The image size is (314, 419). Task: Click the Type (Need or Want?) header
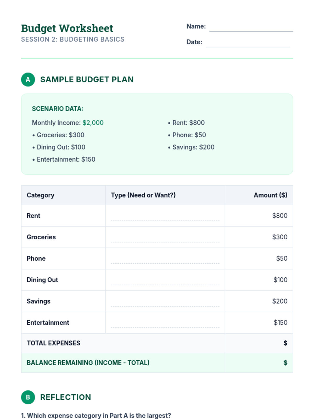143,195
